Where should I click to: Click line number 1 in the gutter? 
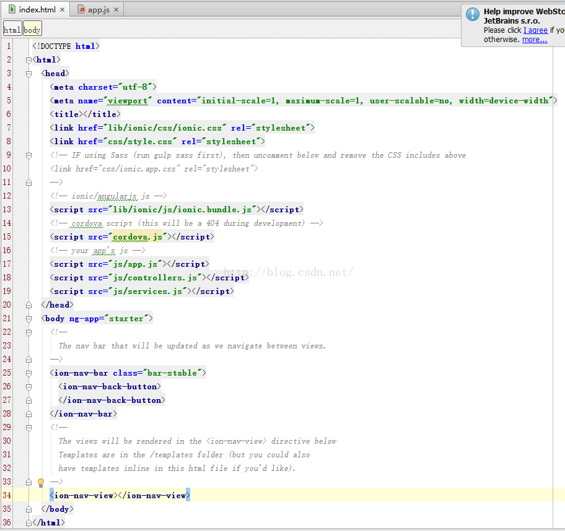click(9, 46)
